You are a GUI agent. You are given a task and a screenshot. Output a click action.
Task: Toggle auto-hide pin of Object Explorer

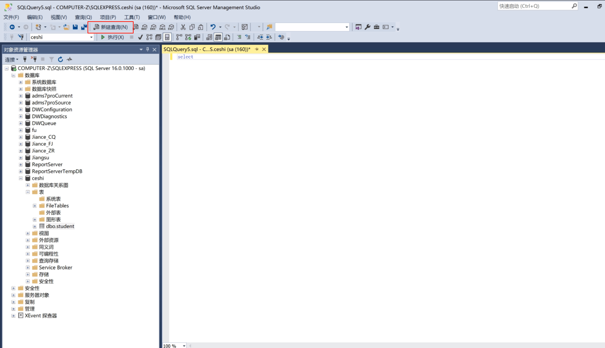click(x=148, y=49)
